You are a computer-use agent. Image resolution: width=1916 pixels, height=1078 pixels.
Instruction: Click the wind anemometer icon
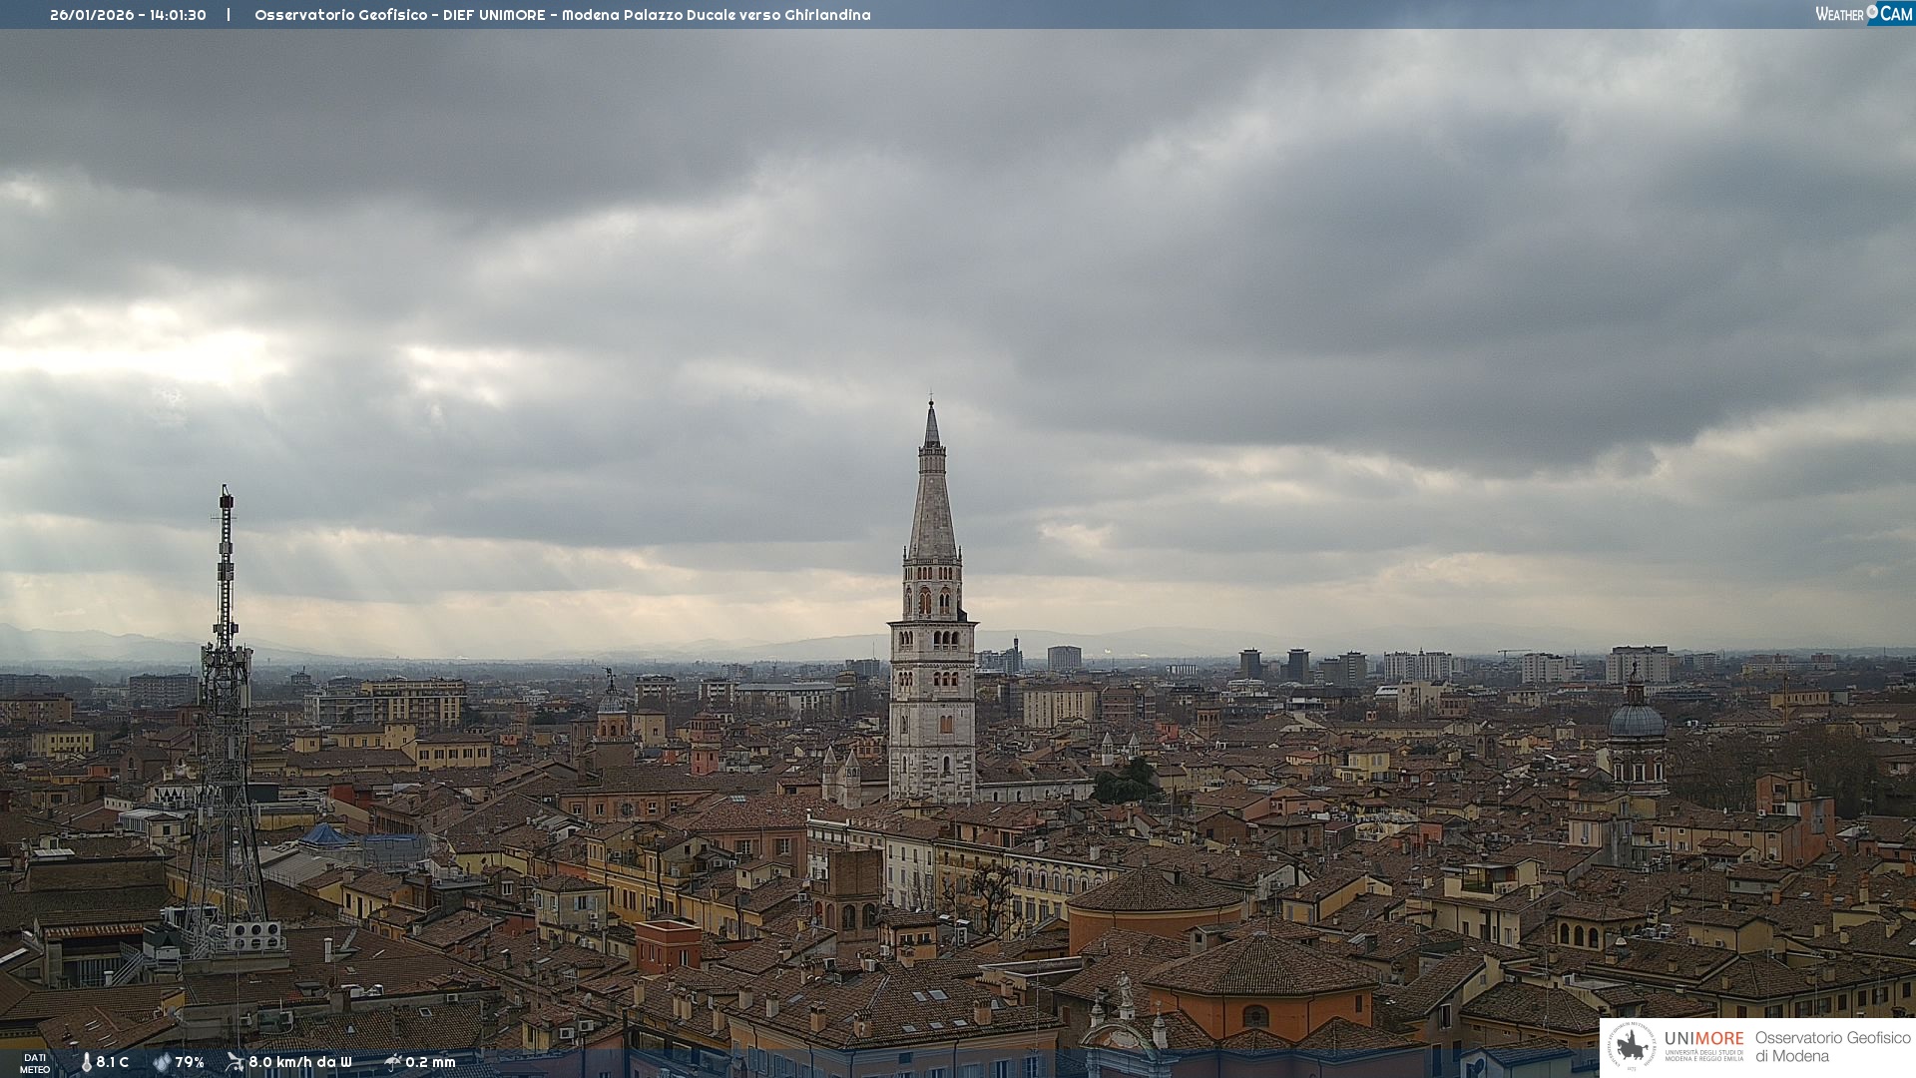click(x=235, y=1062)
